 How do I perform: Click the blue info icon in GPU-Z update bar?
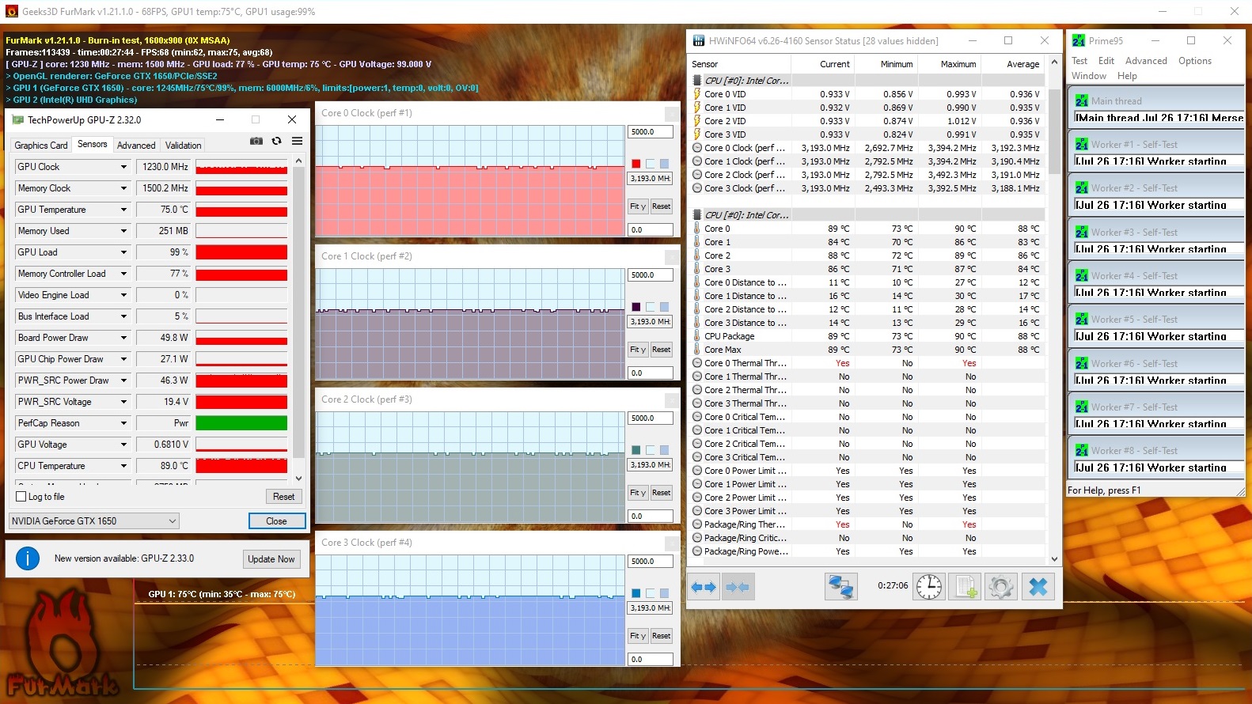(x=28, y=558)
